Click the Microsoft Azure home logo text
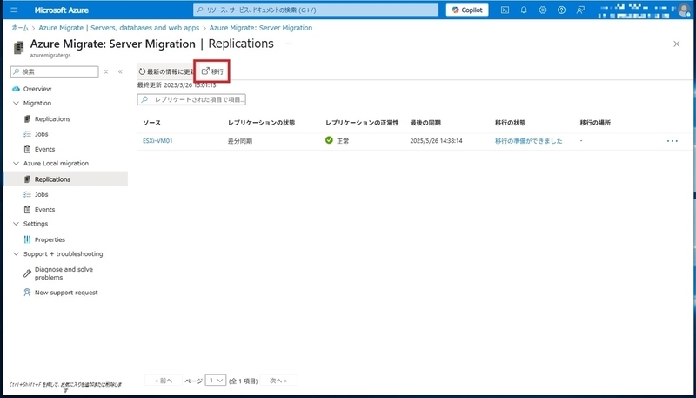 point(61,10)
